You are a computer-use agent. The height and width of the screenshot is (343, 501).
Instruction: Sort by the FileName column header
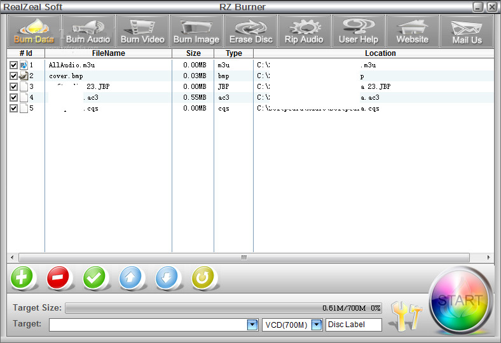point(108,53)
